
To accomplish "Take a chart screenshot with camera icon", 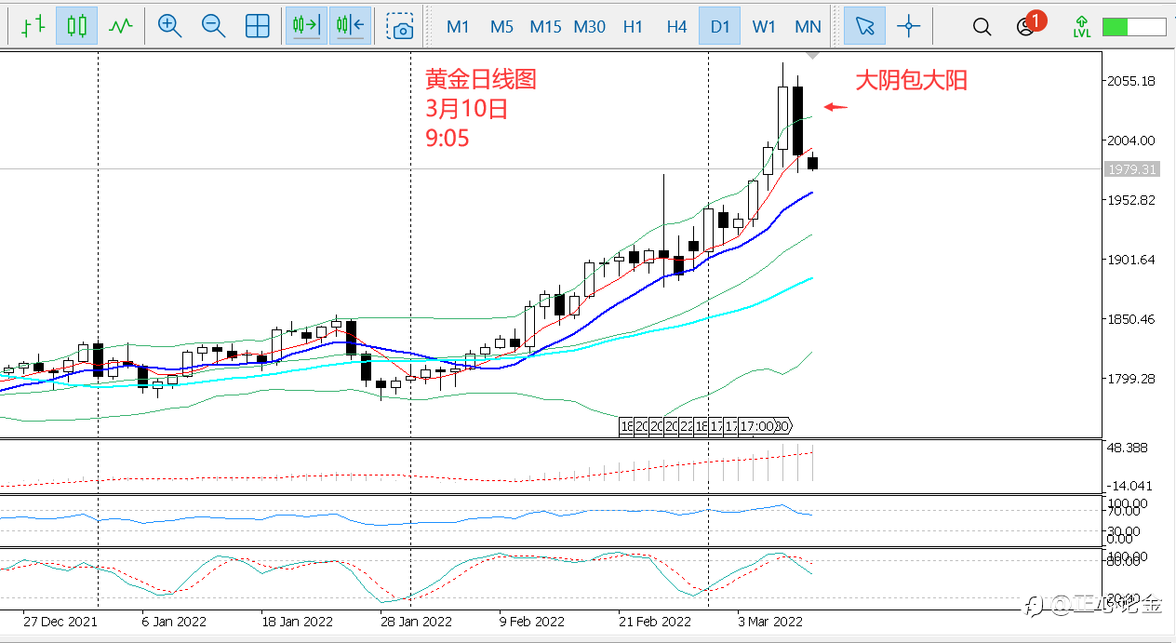I will [x=401, y=26].
